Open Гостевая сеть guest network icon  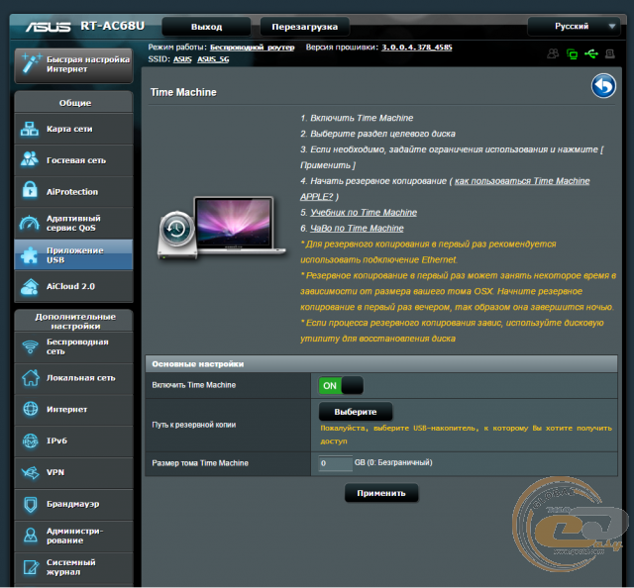(x=30, y=159)
